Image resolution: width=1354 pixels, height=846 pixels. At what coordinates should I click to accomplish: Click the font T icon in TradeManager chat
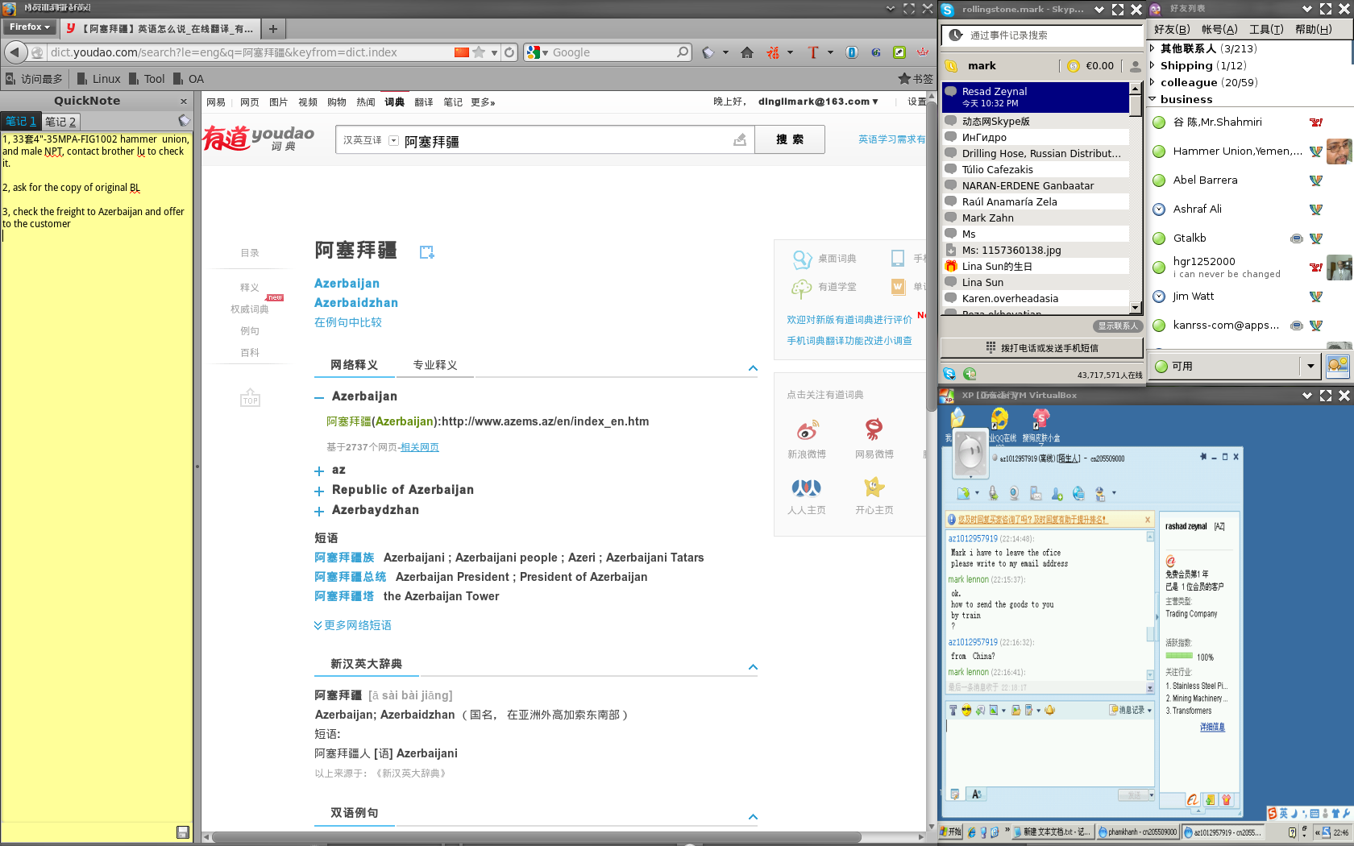(953, 710)
